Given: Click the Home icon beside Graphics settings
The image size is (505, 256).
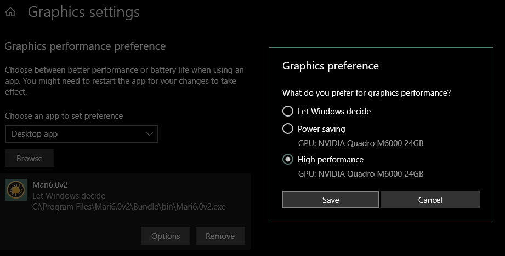Looking at the screenshot, I should coord(10,12).
